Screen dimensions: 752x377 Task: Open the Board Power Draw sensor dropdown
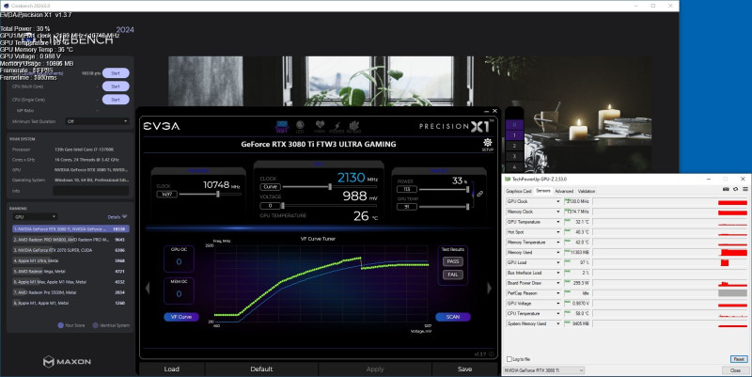pos(557,283)
